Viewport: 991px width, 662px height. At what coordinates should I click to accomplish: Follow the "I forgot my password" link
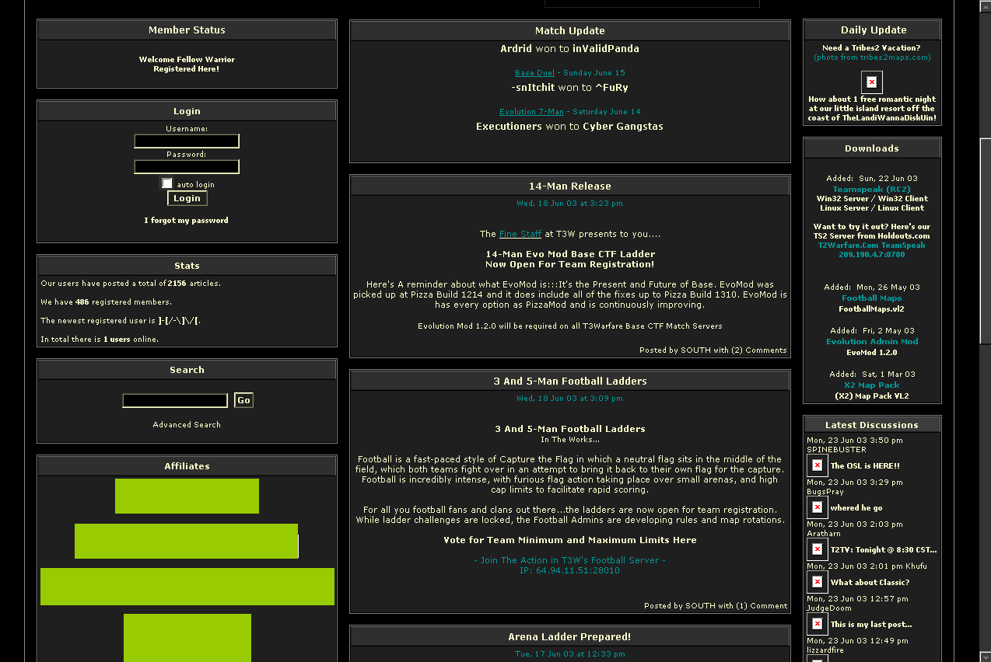[187, 221]
